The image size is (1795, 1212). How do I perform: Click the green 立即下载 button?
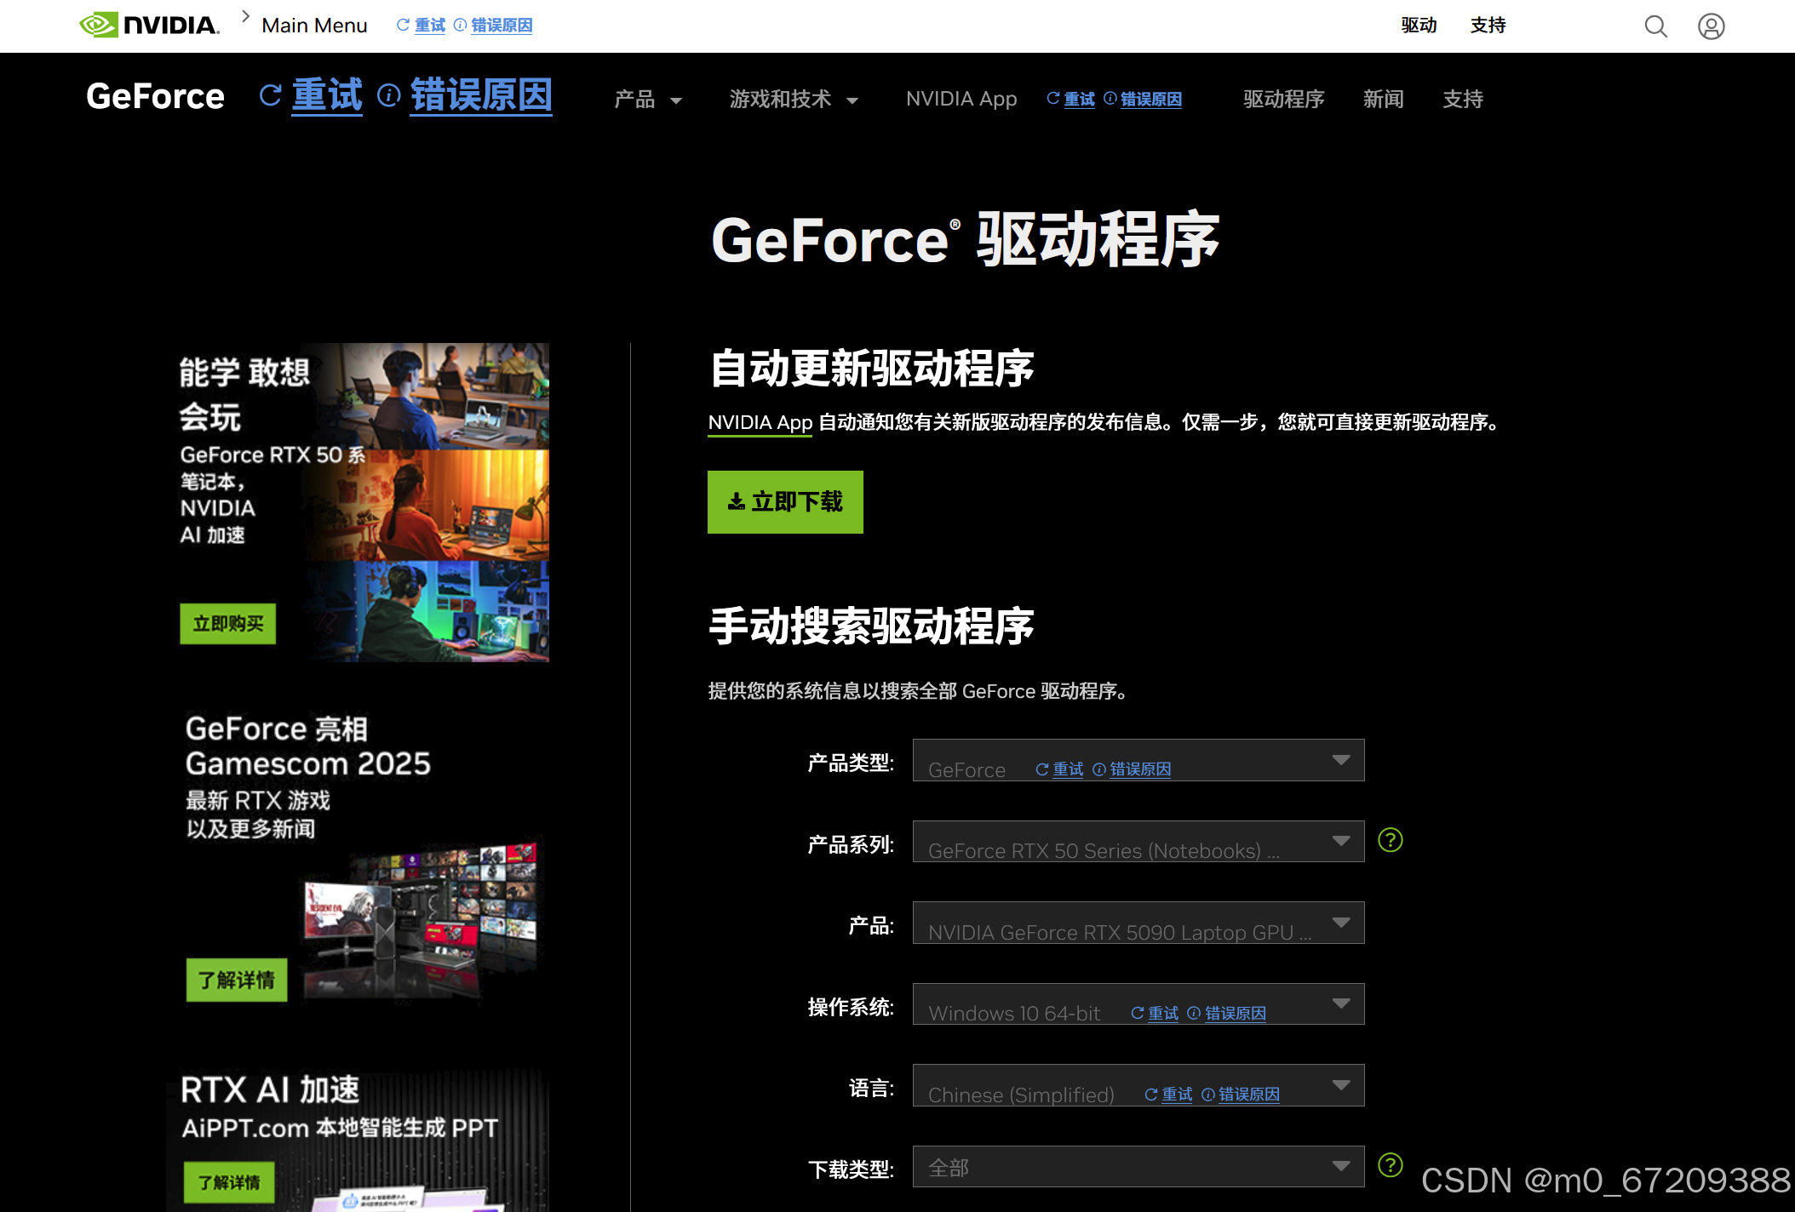point(785,502)
